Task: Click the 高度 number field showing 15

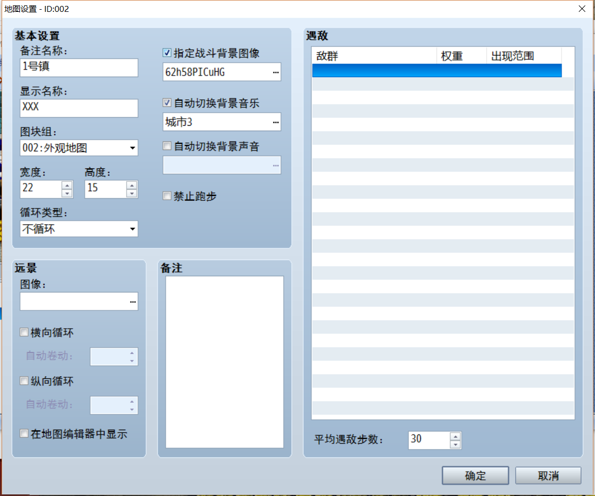Action: point(106,189)
